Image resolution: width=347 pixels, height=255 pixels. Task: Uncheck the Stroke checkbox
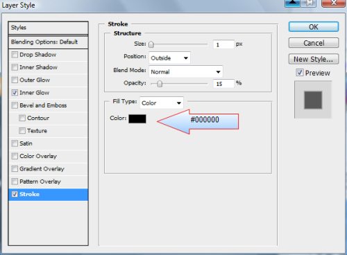pos(15,194)
